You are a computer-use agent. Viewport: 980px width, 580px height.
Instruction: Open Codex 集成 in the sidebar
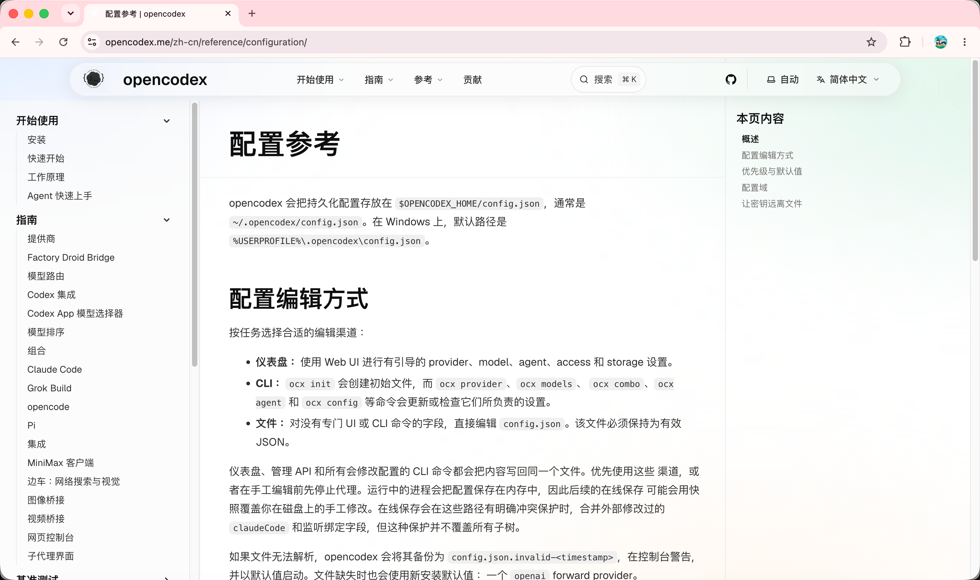pyautogui.click(x=51, y=295)
